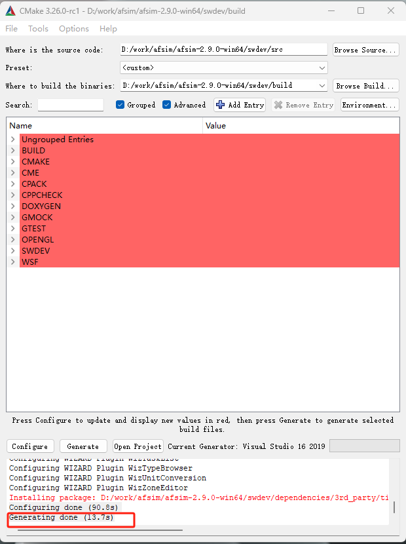Open the Tools menu
406x544 pixels.
pos(38,28)
